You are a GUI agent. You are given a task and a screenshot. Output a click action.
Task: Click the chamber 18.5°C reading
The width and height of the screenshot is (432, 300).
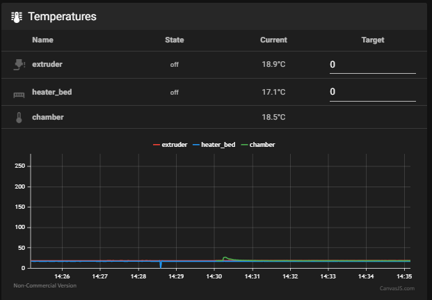click(273, 117)
